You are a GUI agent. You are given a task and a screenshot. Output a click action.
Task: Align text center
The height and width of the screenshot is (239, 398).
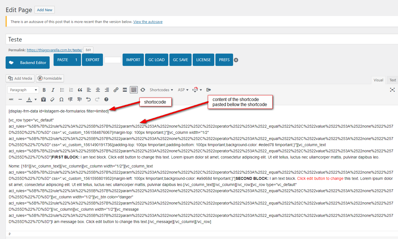click(x=98, y=90)
